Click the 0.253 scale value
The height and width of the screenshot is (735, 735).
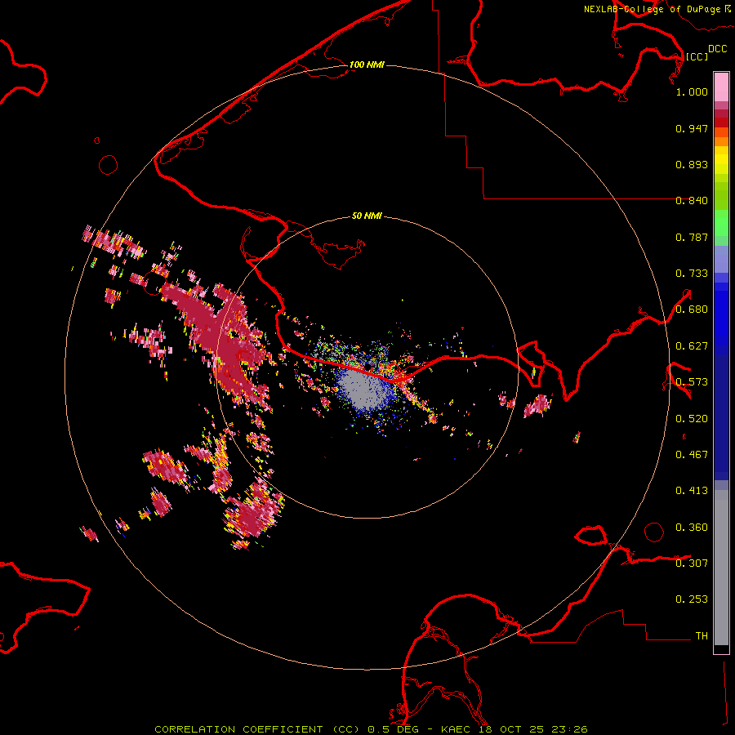click(692, 599)
